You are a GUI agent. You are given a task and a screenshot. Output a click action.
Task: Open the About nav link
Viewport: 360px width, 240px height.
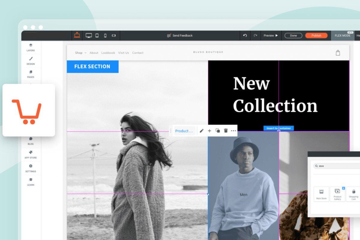(94, 53)
